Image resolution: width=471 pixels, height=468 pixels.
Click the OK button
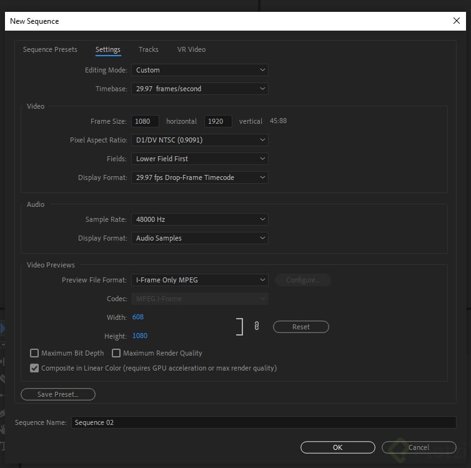[337, 447]
